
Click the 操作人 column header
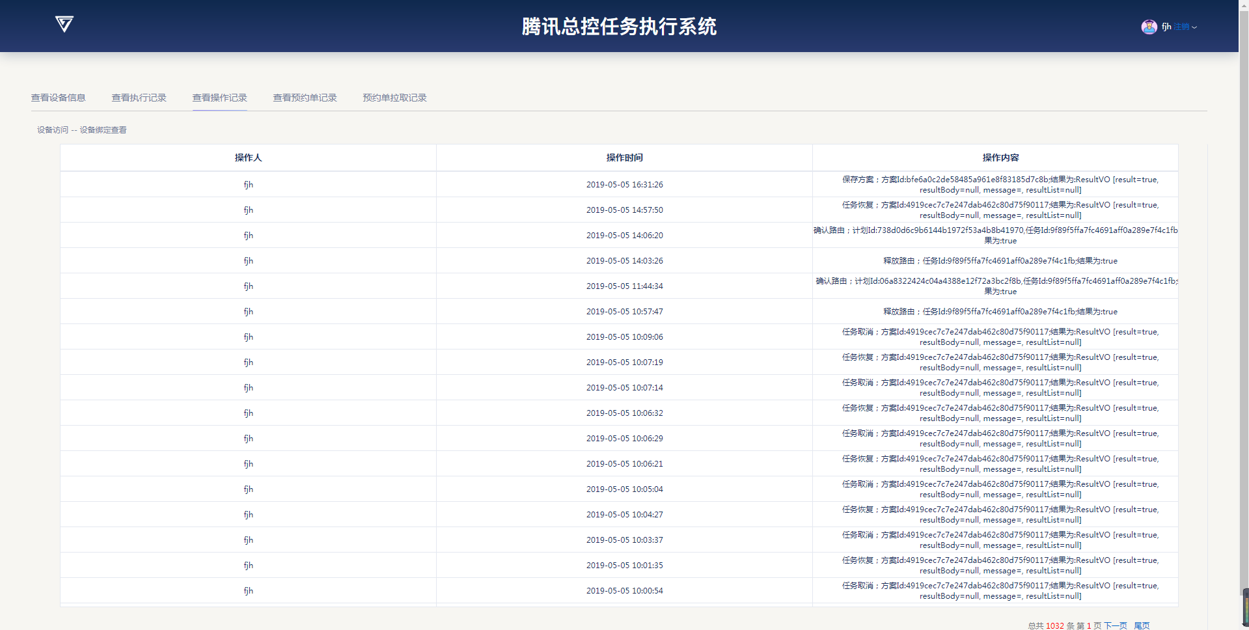[x=248, y=157]
